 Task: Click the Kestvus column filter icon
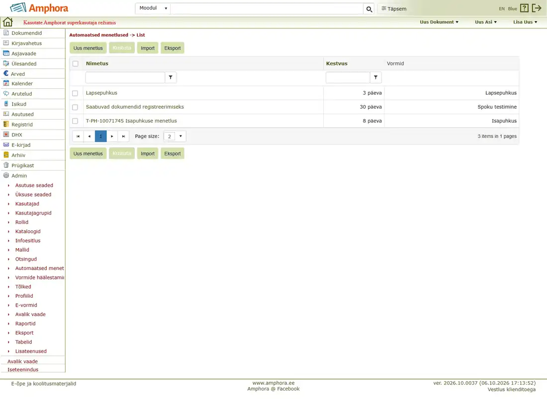click(376, 77)
